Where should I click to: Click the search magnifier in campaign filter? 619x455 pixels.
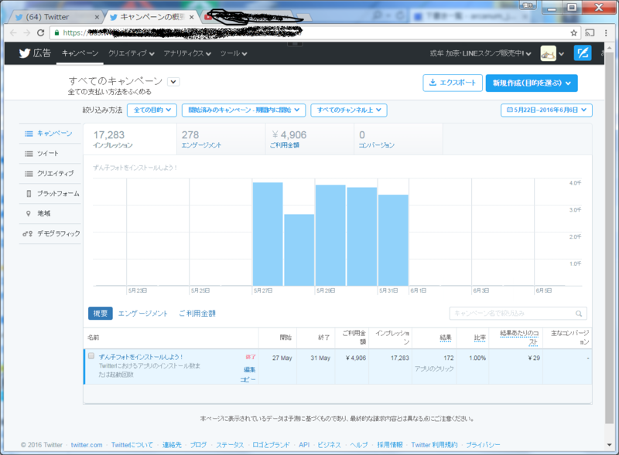578,314
